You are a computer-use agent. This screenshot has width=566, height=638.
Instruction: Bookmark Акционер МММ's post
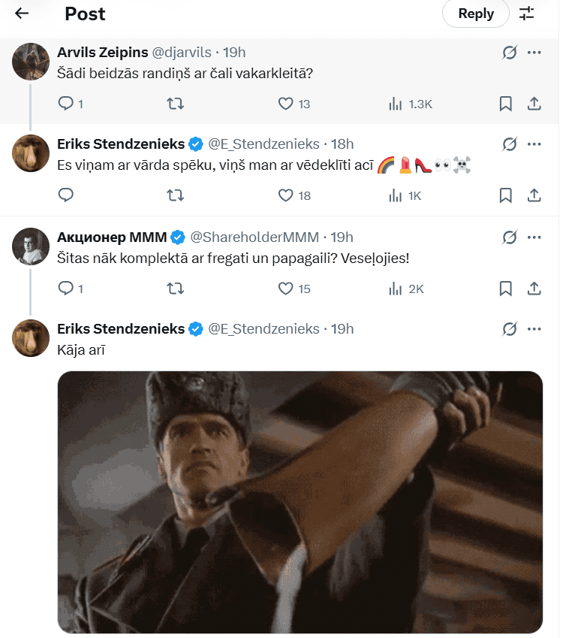[x=506, y=289]
